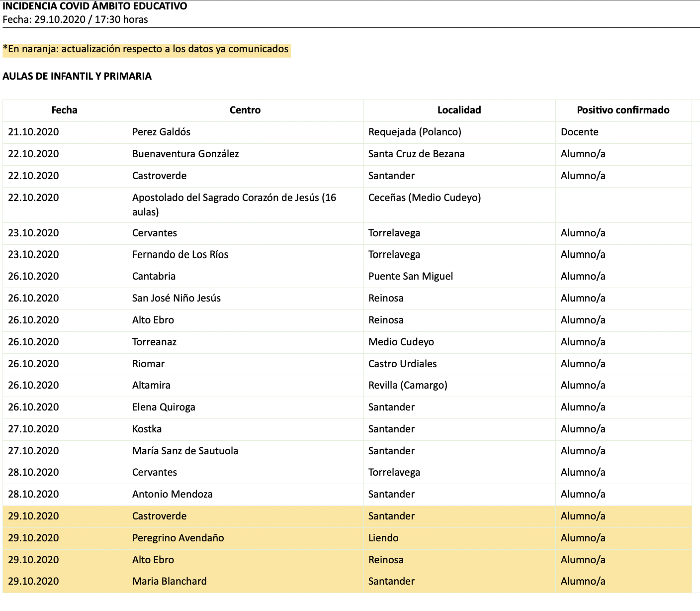
Task: Select the "Localidad" column header
Action: 459,110
